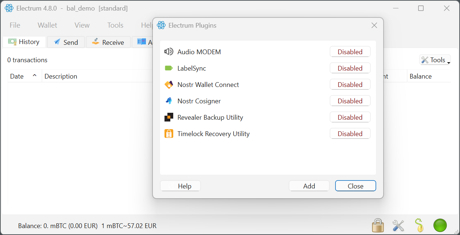Maximize the Electrum main window

point(421,8)
